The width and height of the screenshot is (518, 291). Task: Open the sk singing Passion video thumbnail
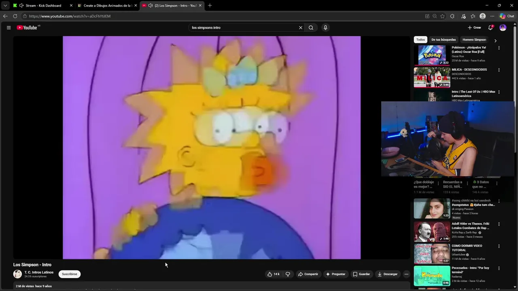(x=432, y=209)
